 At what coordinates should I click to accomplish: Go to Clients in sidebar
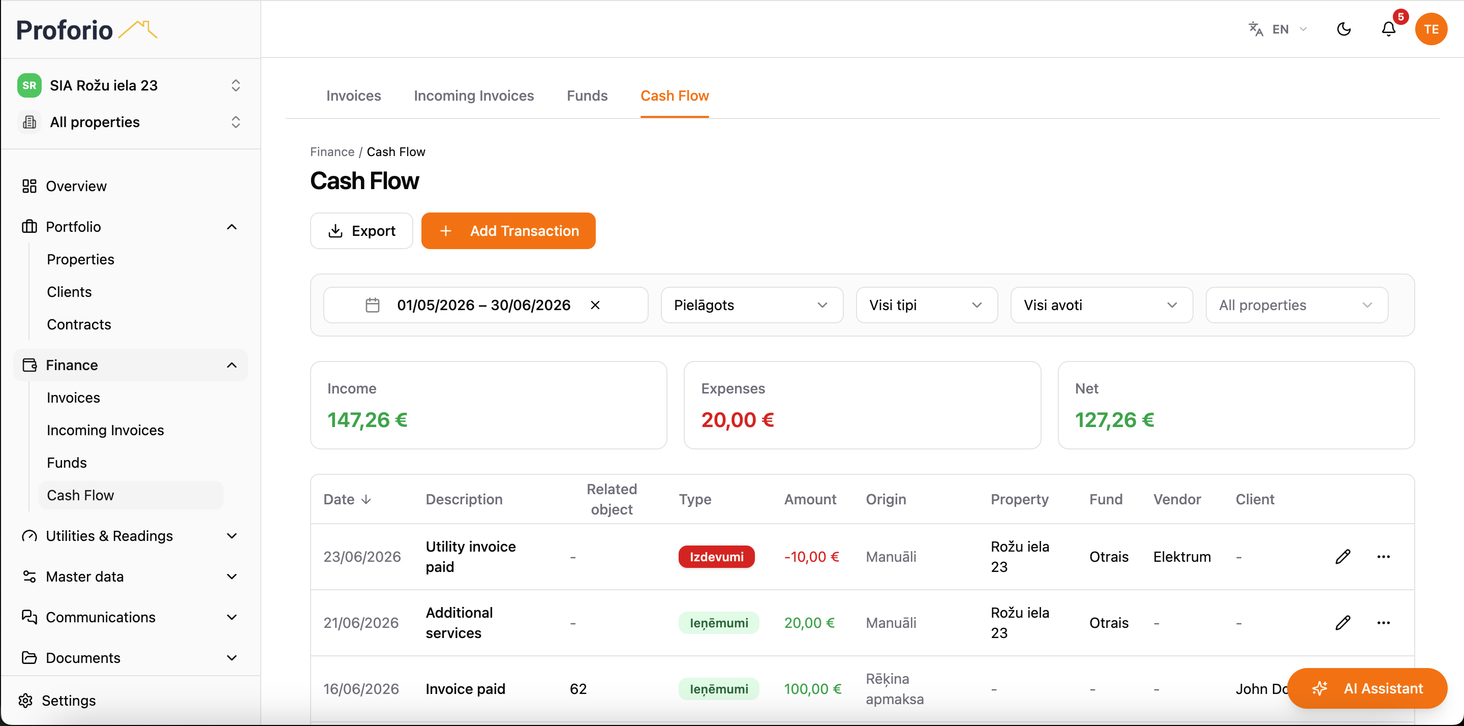69,292
